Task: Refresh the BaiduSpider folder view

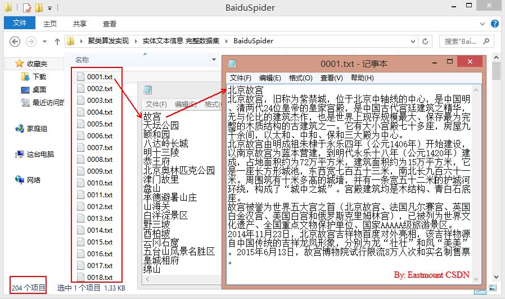Action: click(425, 41)
